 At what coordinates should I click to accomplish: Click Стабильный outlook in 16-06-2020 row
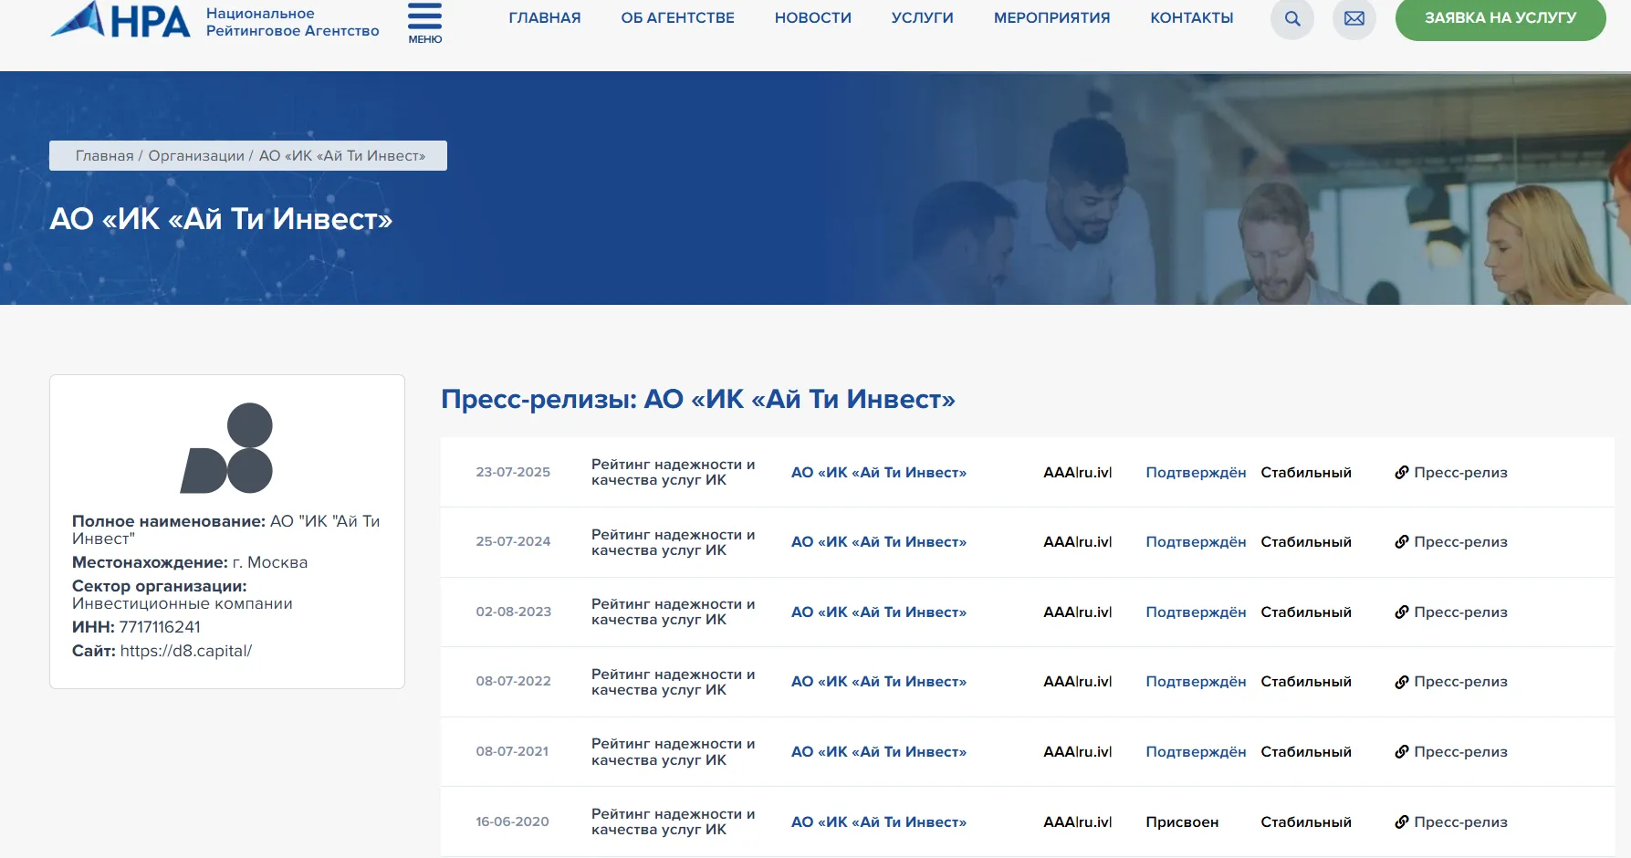click(x=1306, y=821)
